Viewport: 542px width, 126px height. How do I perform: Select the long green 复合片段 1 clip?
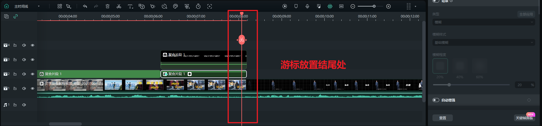(x=98, y=74)
